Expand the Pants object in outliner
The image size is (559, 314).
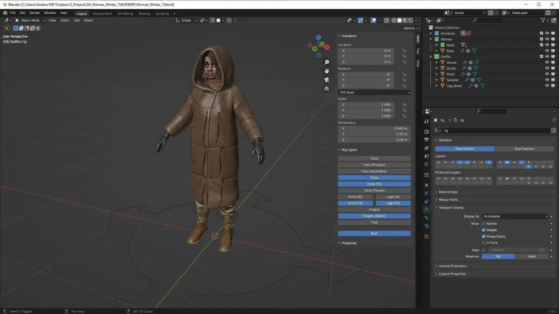point(437,74)
